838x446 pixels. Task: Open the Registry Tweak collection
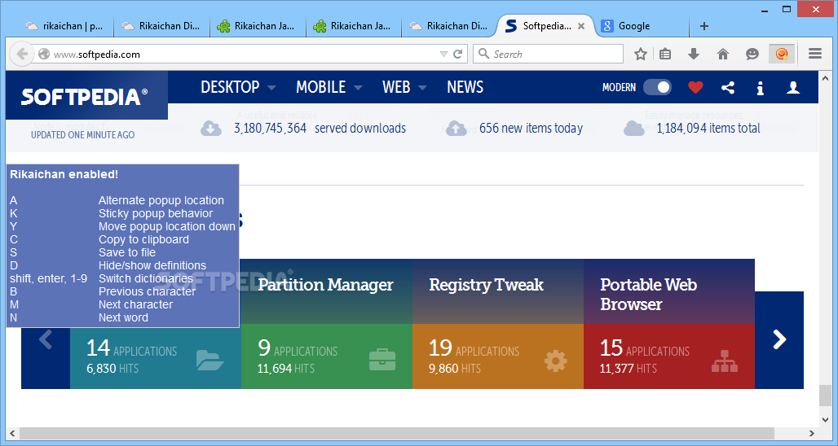pyautogui.click(x=486, y=285)
